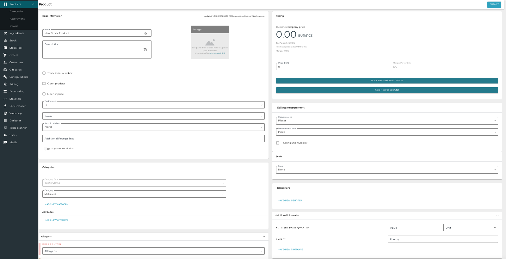Open Categories under Products menu

click(x=16, y=11)
